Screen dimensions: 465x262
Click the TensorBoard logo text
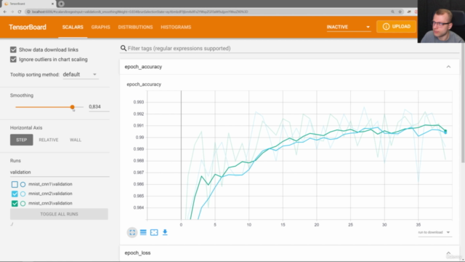tap(28, 27)
